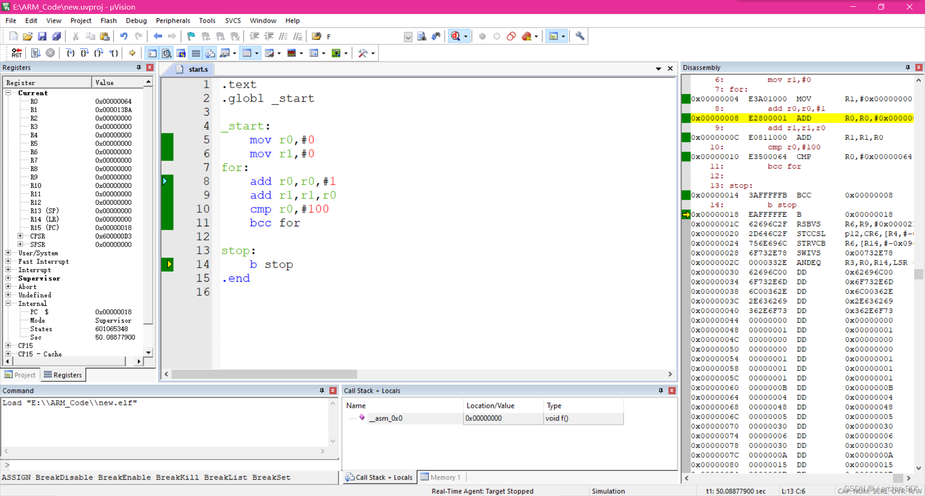Show next statement with the yellow arrow icon

(132, 53)
